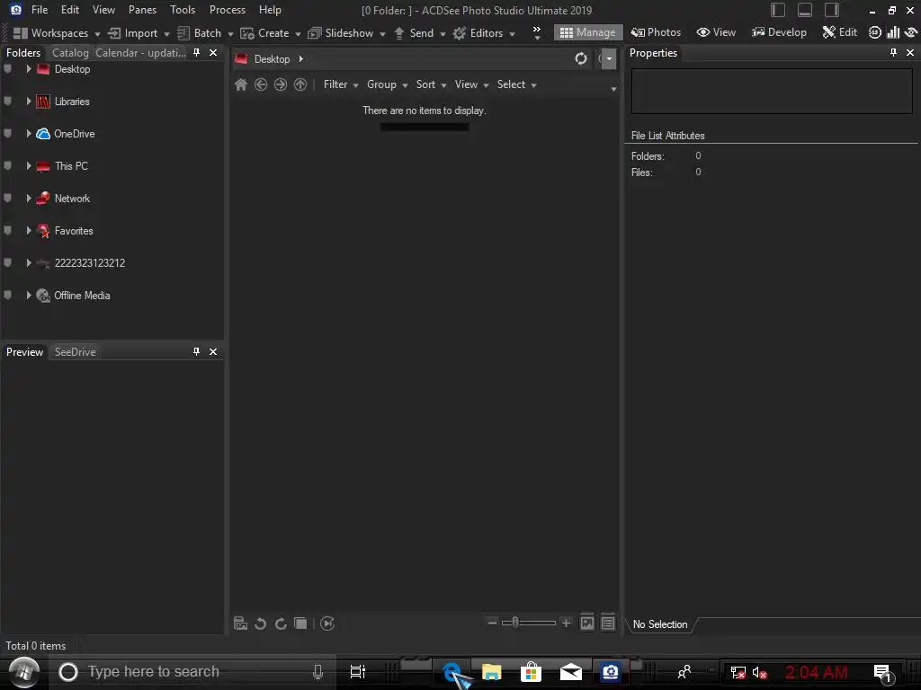Toggle right pane layout icon in title bar
921x690 pixels.
click(x=832, y=10)
